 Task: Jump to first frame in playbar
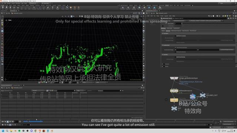pos(3,122)
